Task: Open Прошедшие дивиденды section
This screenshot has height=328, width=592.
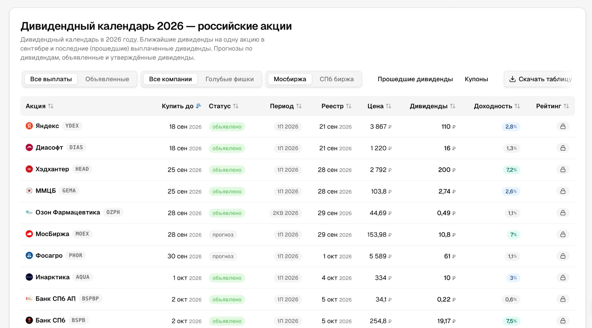Action: (x=415, y=79)
